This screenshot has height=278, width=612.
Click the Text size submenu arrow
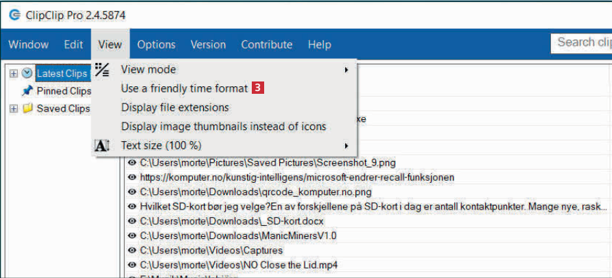click(346, 146)
